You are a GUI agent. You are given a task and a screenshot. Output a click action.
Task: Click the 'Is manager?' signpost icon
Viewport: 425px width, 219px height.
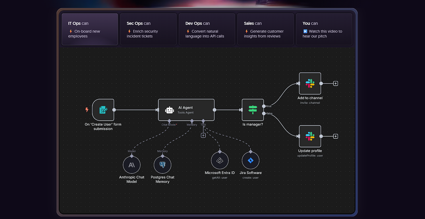tap(253, 110)
